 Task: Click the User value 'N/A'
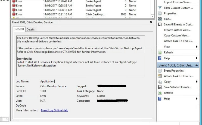point(43,101)
